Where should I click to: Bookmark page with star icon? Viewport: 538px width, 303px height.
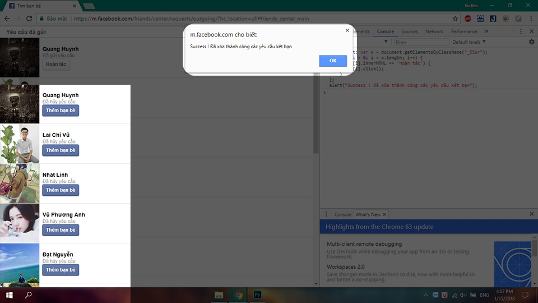coord(455,19)
